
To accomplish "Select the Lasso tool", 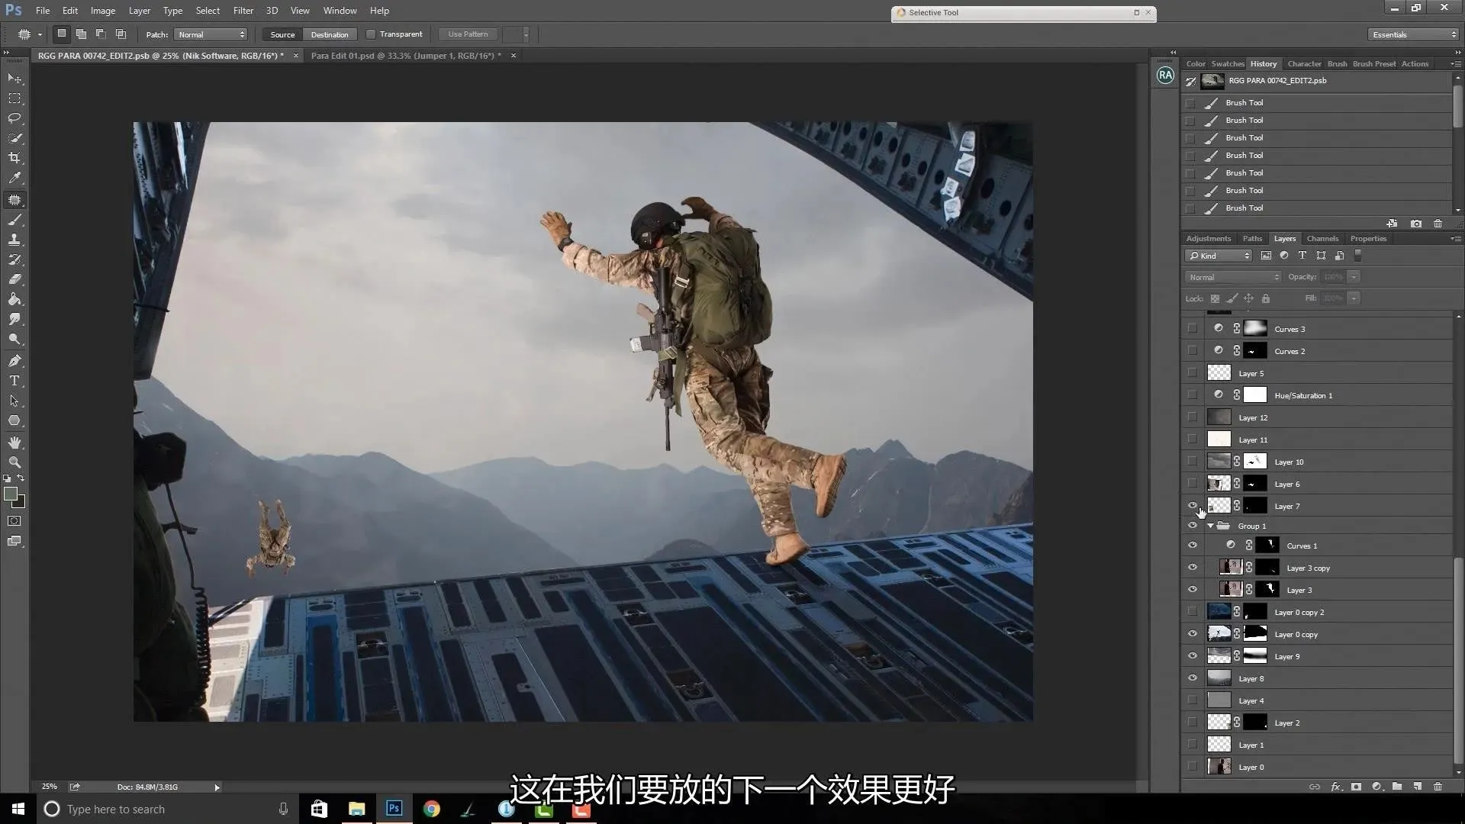I will point(14,118).
